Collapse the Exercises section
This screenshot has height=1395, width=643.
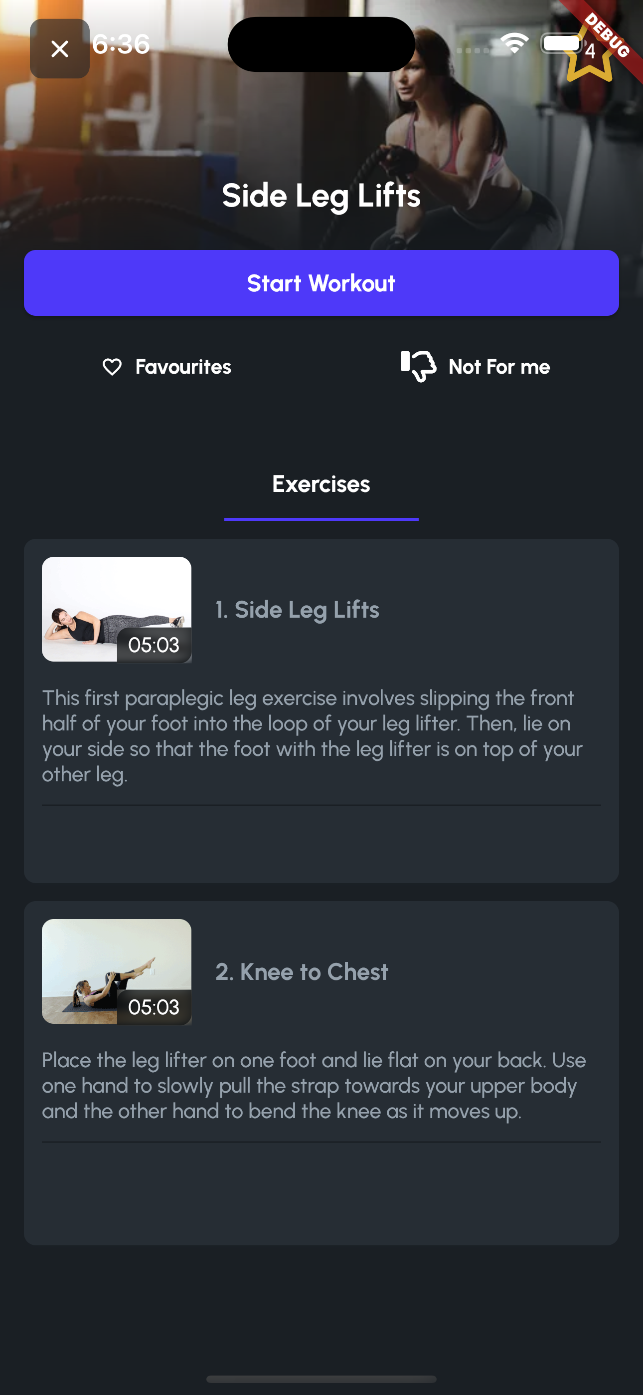pos(321,483)
